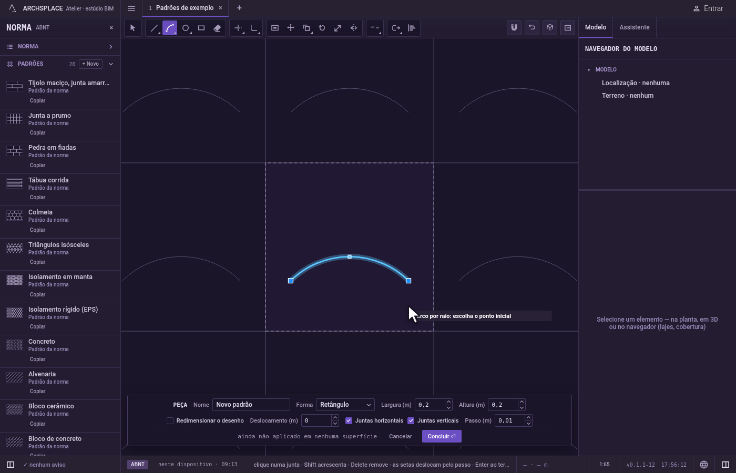
Task: Select the arrow selection tool
Action: pos(133,28)
